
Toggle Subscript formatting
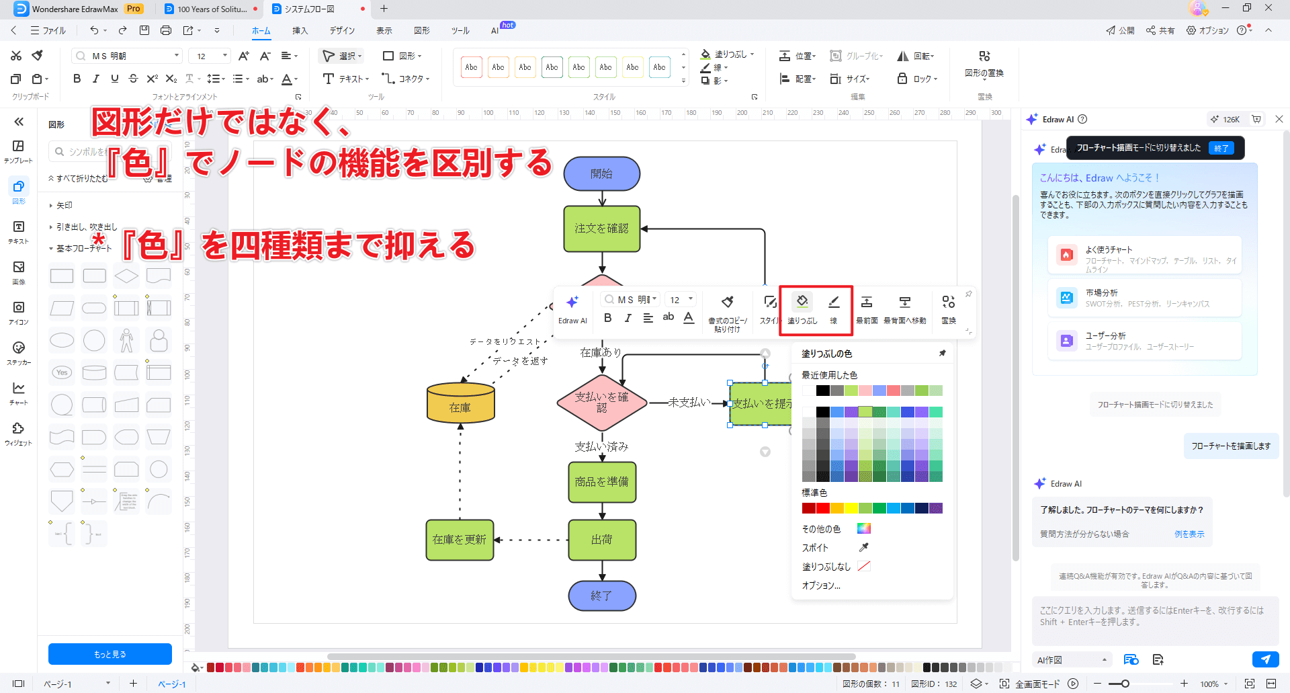[171, 79]
